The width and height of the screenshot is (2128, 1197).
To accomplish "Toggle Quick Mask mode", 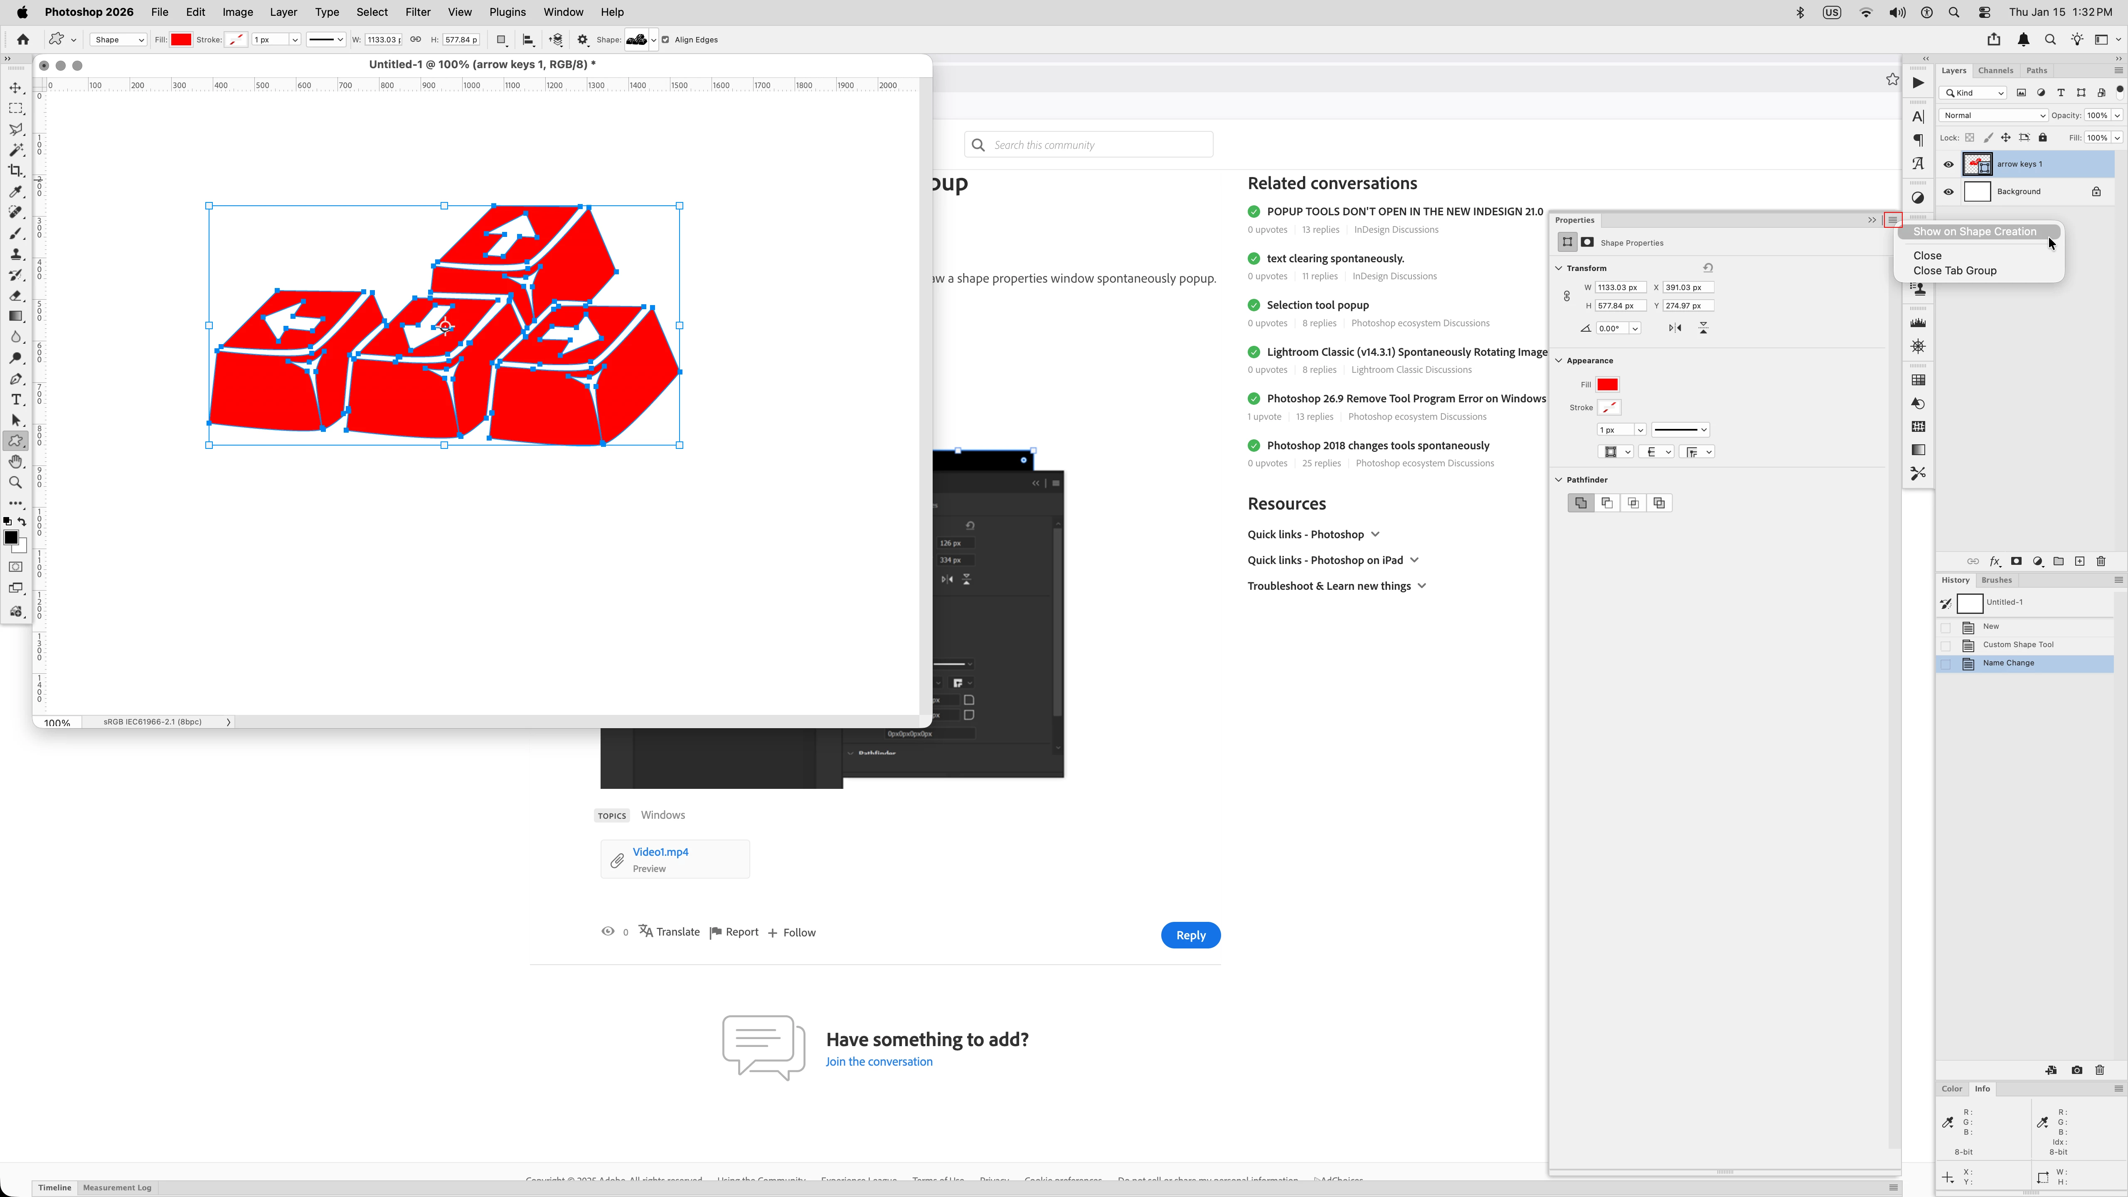I will click(x=16, y=567).
